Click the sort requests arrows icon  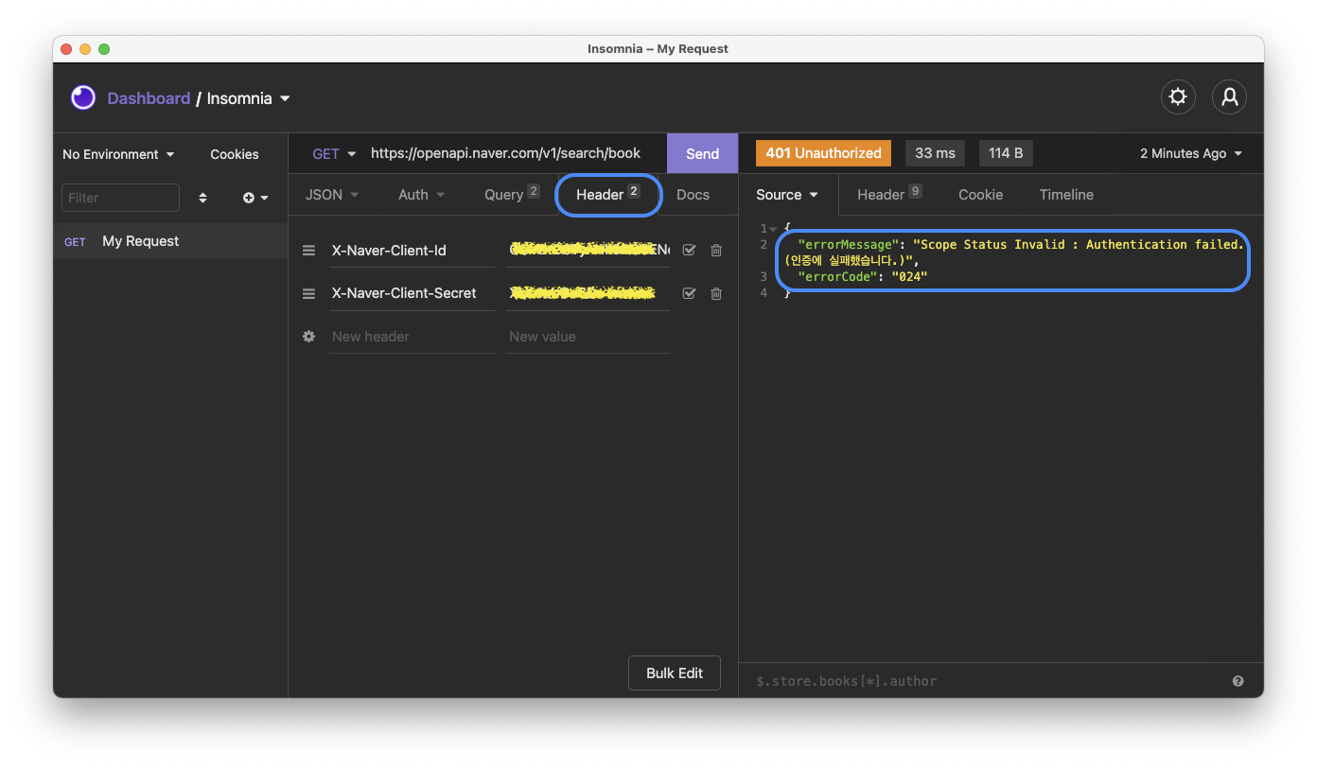coord(202,198)
